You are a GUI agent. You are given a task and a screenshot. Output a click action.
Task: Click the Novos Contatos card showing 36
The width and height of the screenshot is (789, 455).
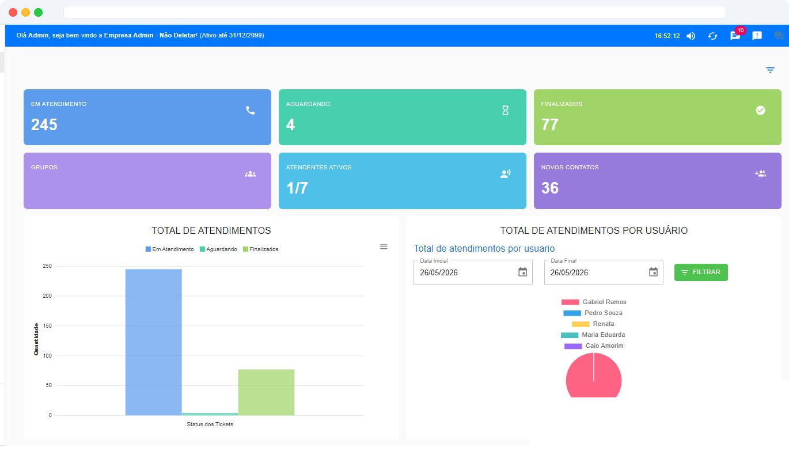658,180
